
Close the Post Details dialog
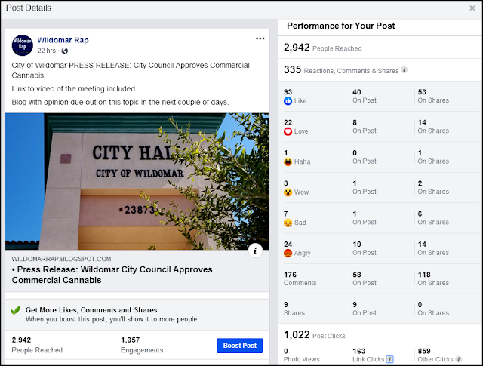tap(472, 8)
